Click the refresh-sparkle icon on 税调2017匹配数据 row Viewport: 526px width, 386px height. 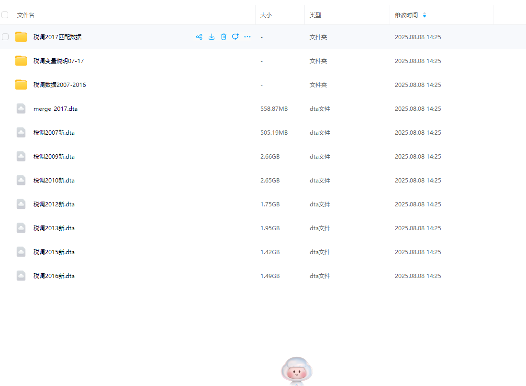235,36
